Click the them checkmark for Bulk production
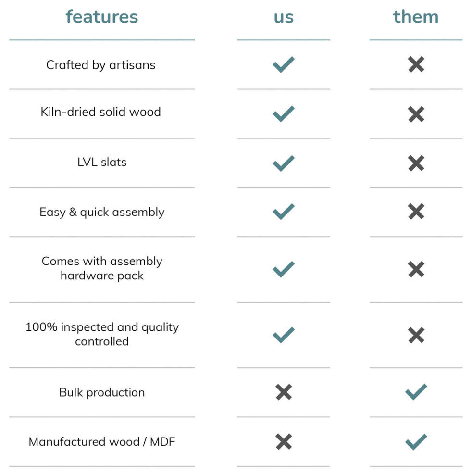This screenshot has height=476, width=472. [416, 392]
